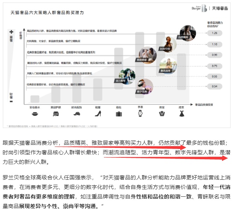Image resolution: width=234 pixels, height=213 pixels.
Task: Open the 活力青年 persona photo
Action: 127,76
